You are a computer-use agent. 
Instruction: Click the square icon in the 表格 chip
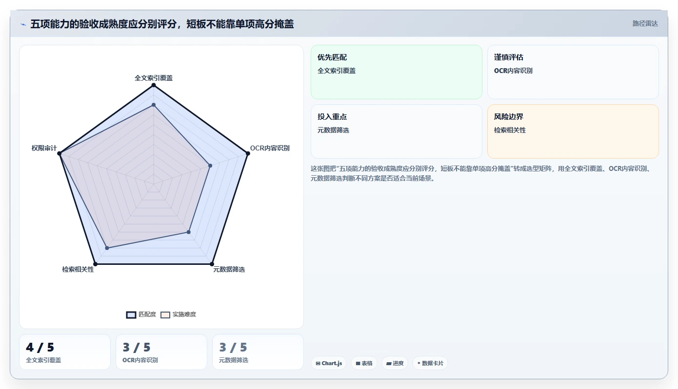[358, 364]
